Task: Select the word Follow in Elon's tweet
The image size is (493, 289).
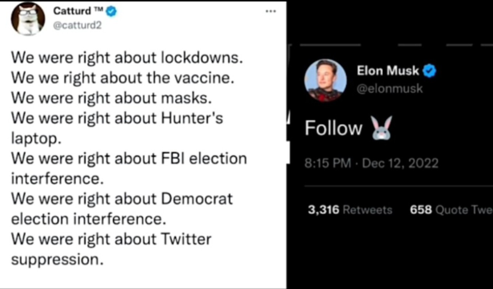Action: (x=334, y=128)
